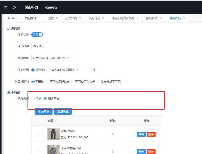
Task: Click the 批量设置 button
Action: 63,111
